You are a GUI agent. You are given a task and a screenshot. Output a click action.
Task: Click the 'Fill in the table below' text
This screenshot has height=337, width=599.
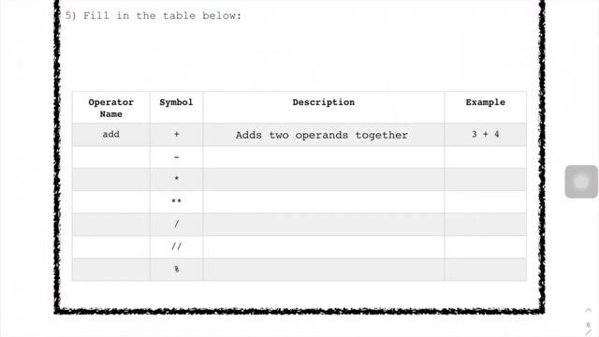[162, 16]
